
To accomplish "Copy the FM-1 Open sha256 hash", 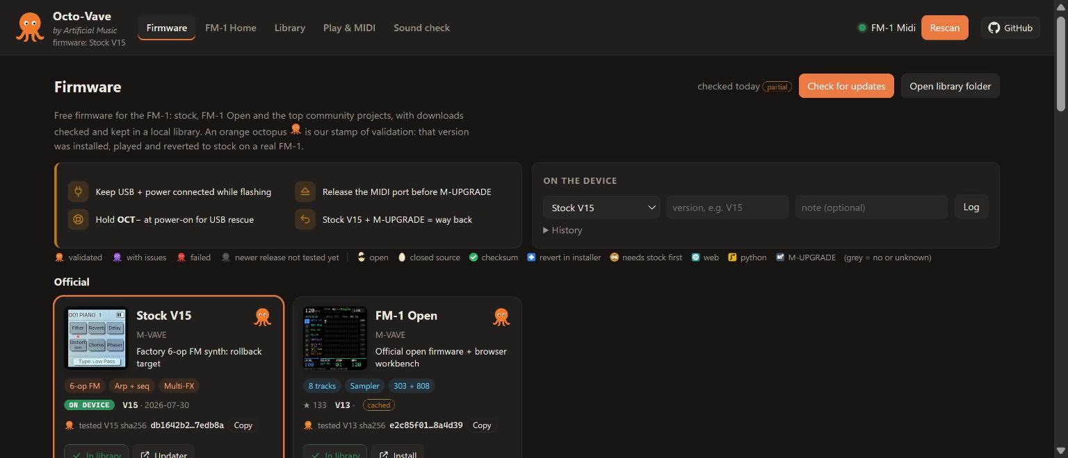I will click(x=482, y=425).
